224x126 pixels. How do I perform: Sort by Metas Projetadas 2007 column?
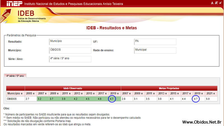(130, 94)
